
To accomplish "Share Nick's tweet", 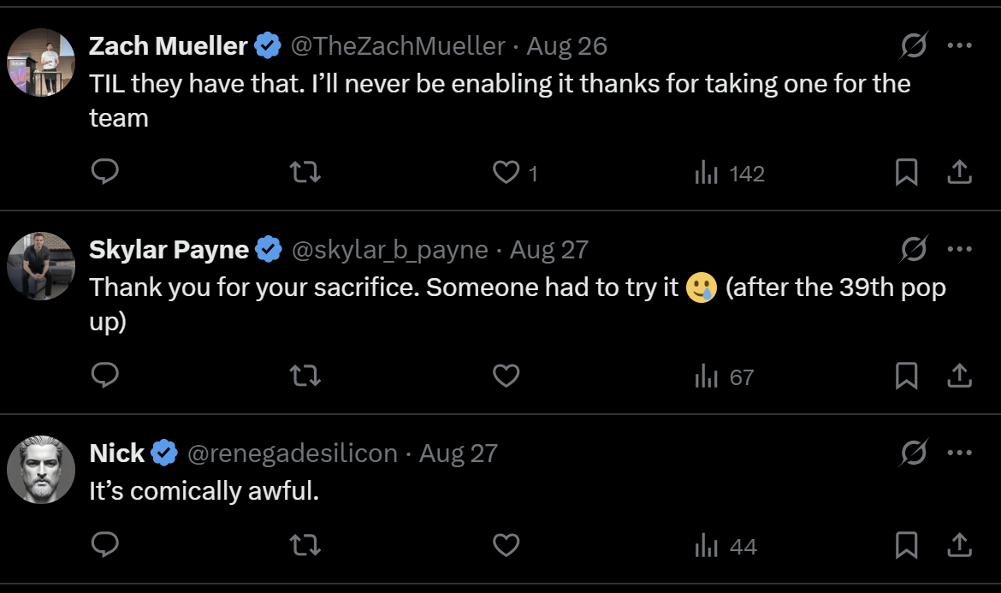I will pyautogui.click(x=959, y=545).
